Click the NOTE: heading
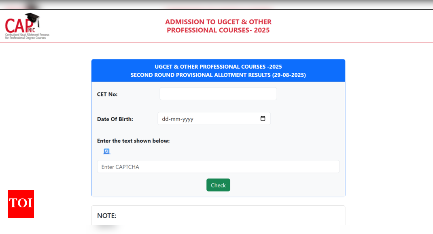Viewport: 433px width, 234px height. [x=106, y=216]
